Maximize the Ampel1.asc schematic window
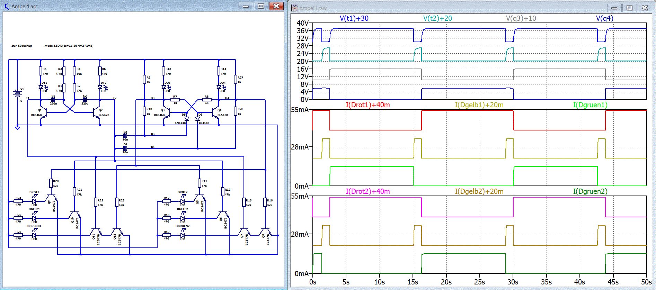 (x=261, y=6)
